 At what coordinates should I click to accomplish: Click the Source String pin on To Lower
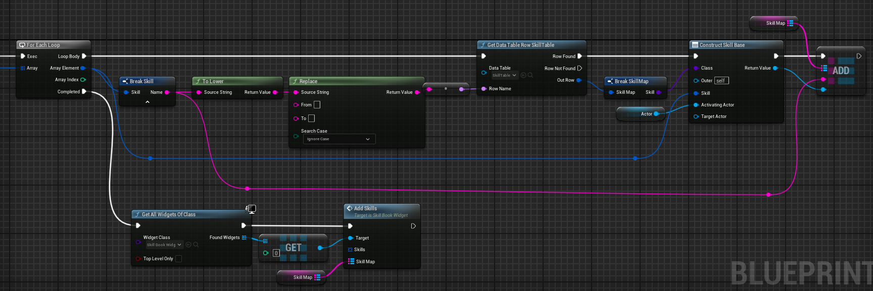pos(199,92)
